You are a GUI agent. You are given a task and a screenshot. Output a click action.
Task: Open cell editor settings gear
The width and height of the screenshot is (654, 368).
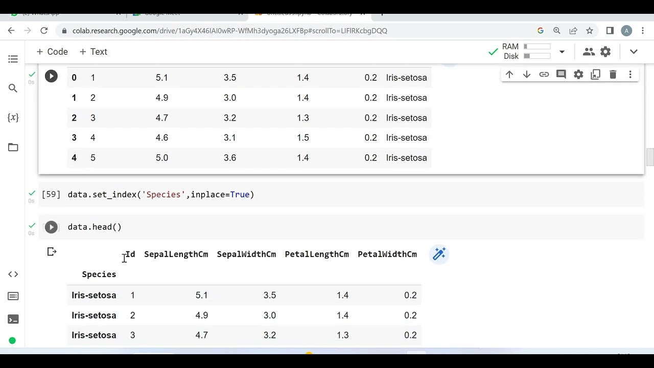click(x=578, y=75)
